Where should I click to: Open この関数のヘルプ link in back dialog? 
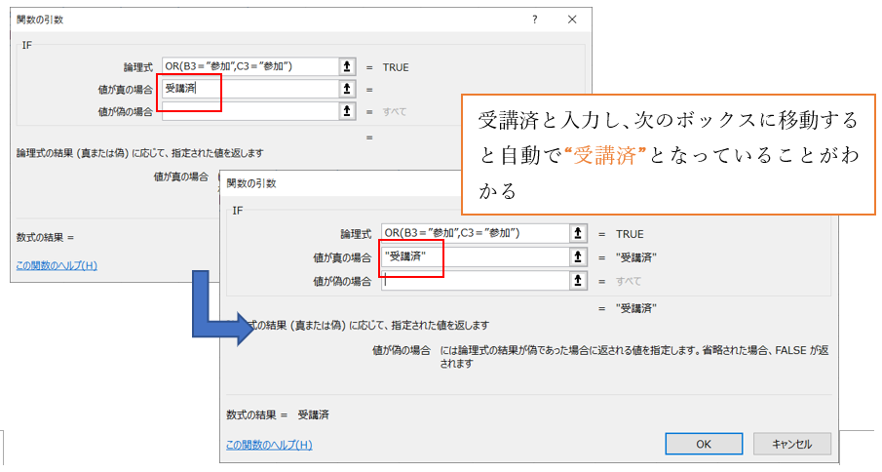(x=57, y=265)
